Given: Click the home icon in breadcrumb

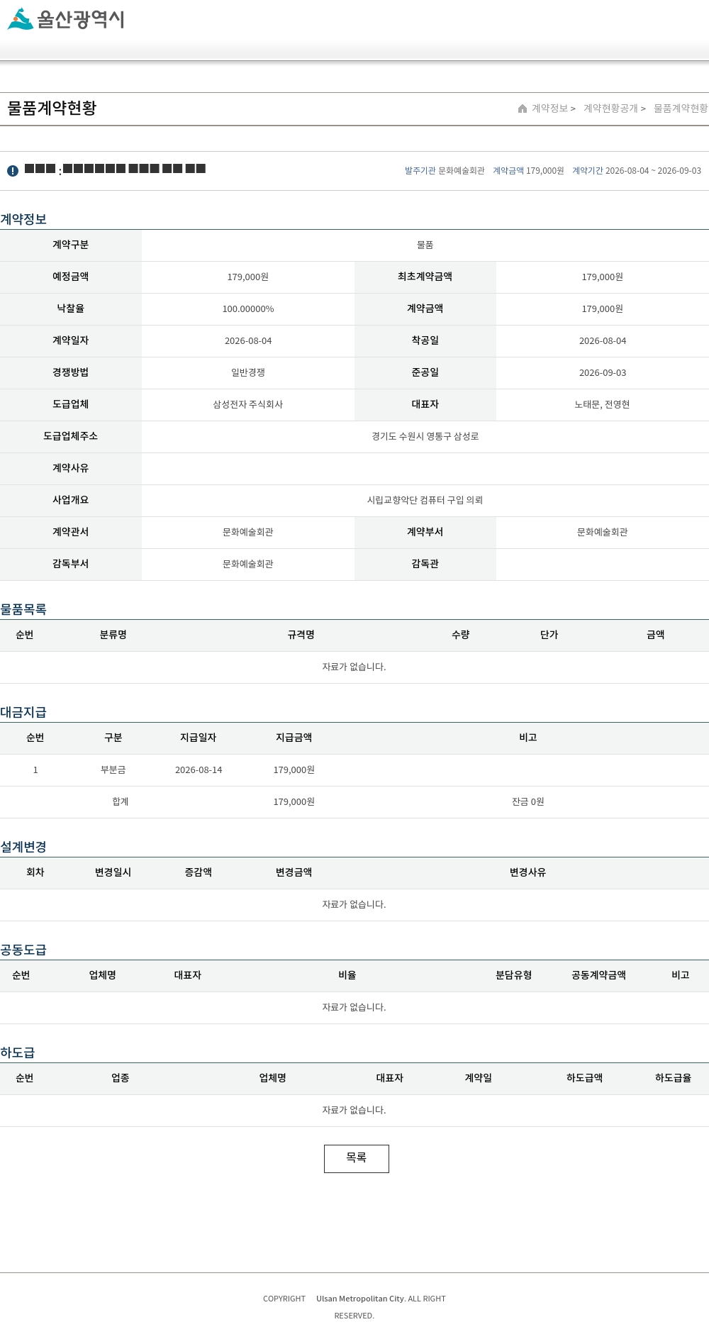Looking at the screenshot, I should pos(523,109).
